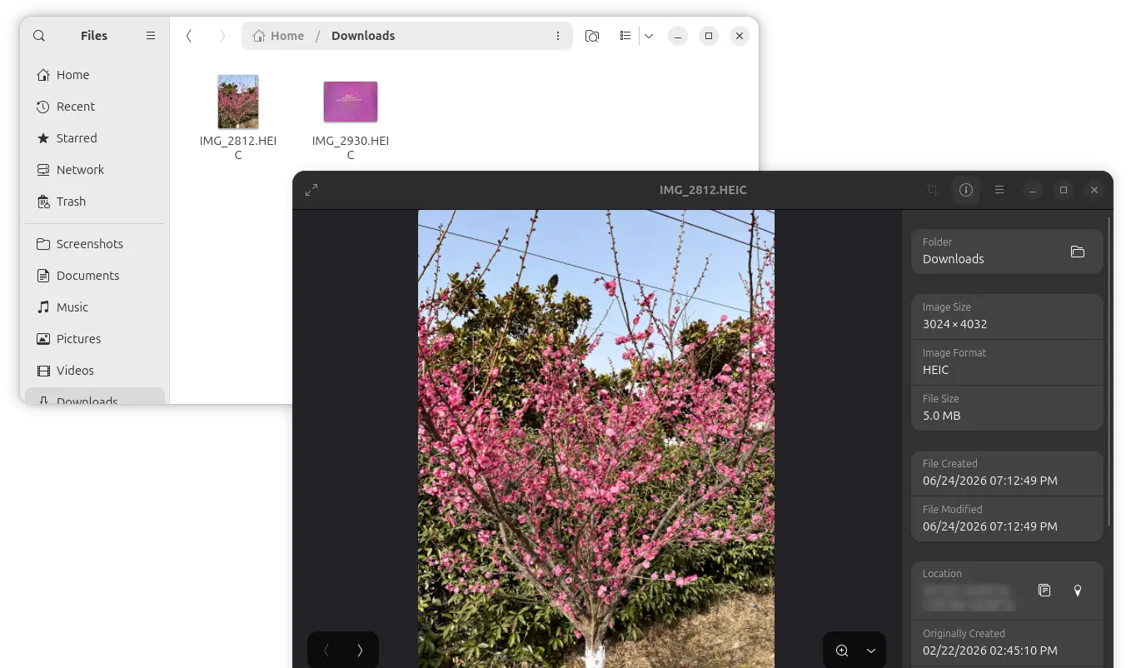This screenshot has height=668, width=1136.
Task: Click the crop icon in the viewer header
Action: [932, 190]
